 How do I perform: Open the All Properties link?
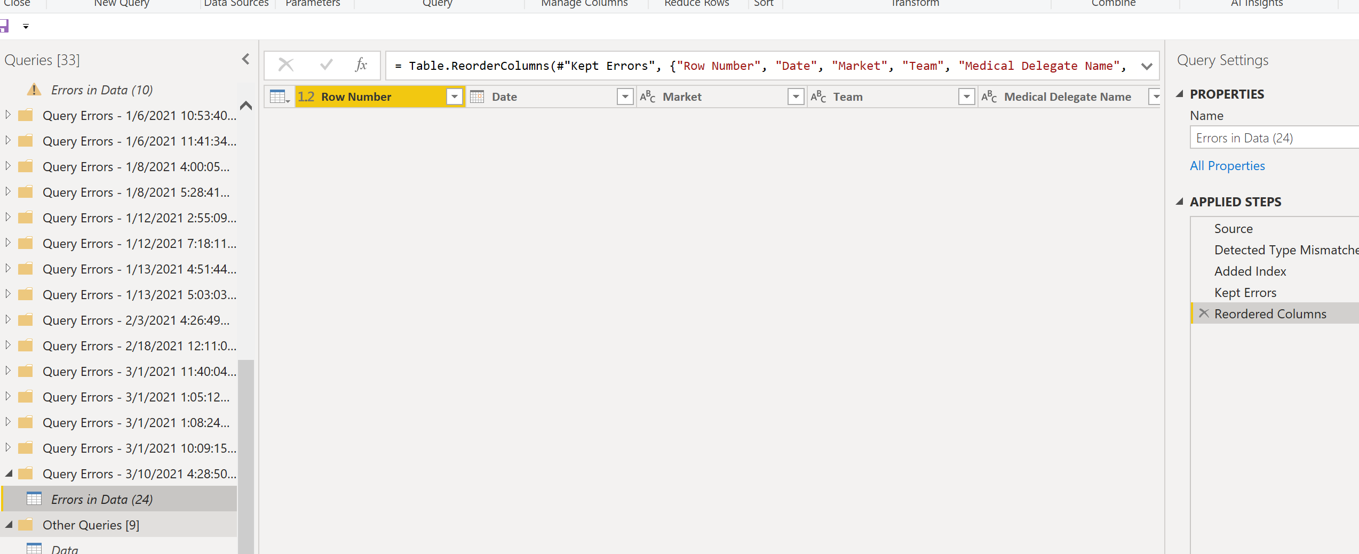coord(1227,166)
